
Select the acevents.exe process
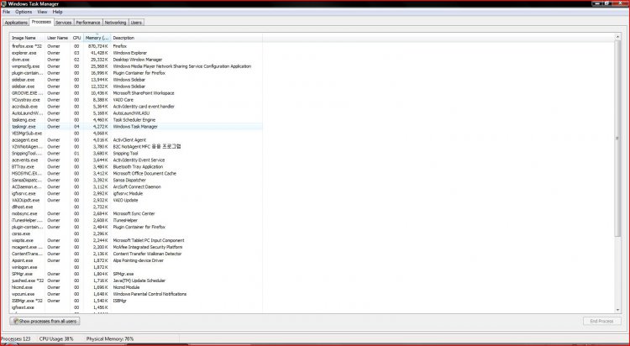pyautogui.click(x=136, y=160)
